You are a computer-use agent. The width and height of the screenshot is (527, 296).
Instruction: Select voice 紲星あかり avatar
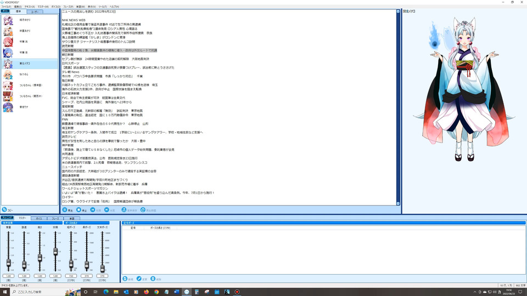click(8, 31)
